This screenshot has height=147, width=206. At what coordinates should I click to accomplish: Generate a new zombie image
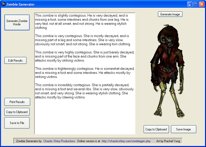170,14
